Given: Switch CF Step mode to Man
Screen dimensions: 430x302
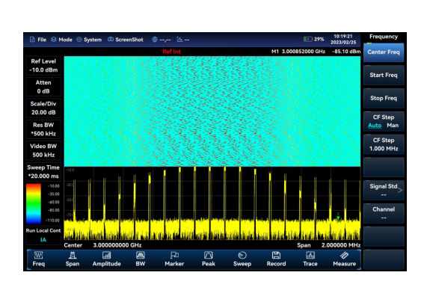Looking at the screenshot, I should (x=393, y=126).
